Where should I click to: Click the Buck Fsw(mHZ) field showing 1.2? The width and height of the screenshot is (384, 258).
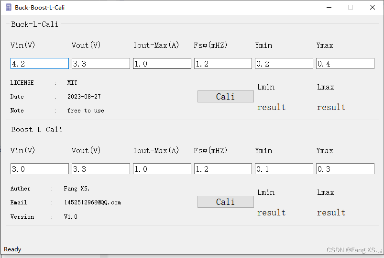pyautogui.click(x=223, y=64)
